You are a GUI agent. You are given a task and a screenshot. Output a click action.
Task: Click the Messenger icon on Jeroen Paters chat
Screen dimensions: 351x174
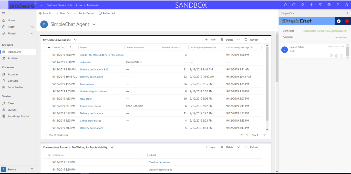(331, 56)
